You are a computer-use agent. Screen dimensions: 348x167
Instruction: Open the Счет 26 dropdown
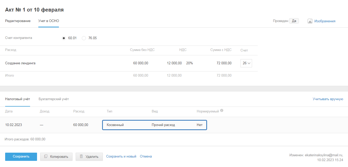[246, 63]
